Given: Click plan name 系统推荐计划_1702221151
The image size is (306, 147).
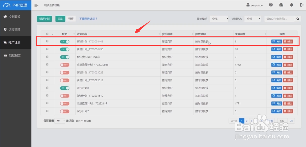Looking at the screenshot, I should point(93,104).
